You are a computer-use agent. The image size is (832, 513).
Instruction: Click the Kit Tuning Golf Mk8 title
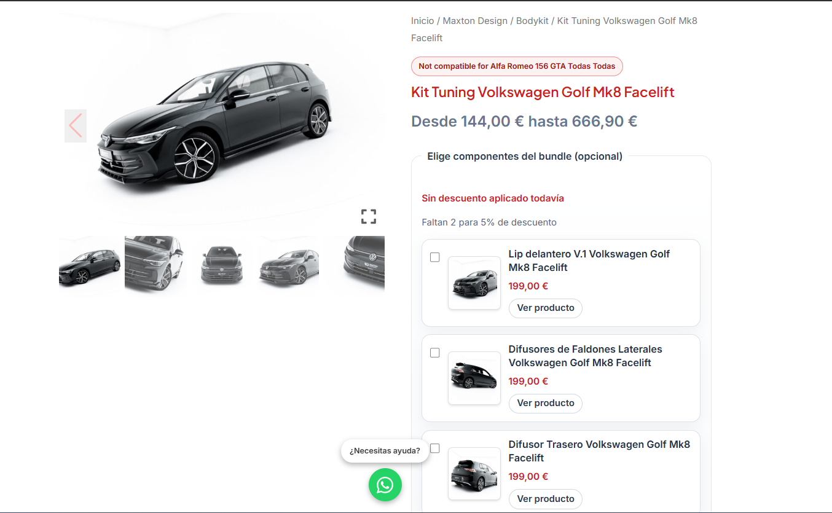[543, 92]
